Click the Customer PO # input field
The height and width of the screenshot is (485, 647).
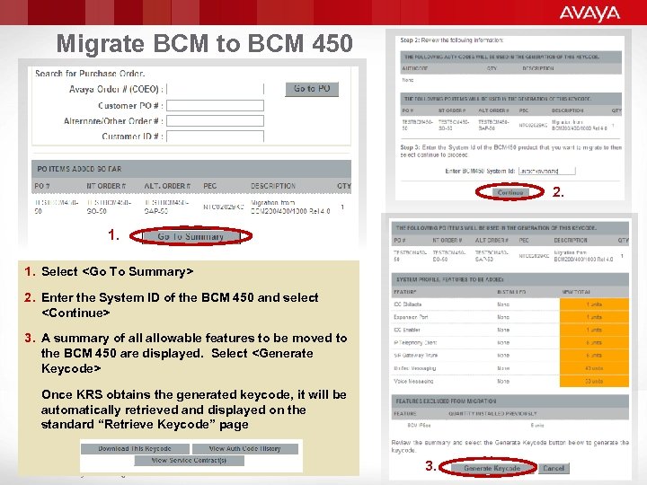pyautogui.click(x=215, y=106)
